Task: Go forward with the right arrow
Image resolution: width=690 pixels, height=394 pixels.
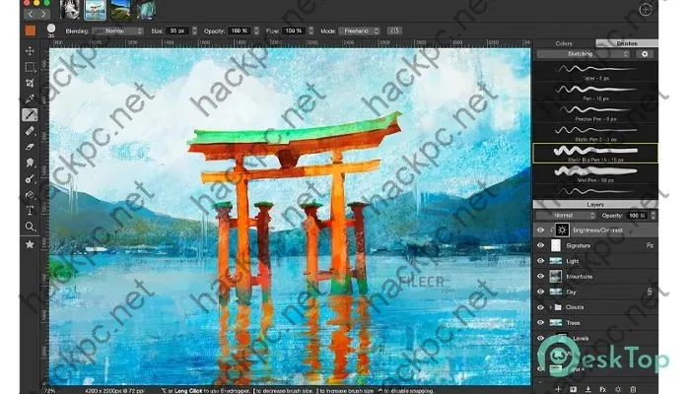Action: 43,14
